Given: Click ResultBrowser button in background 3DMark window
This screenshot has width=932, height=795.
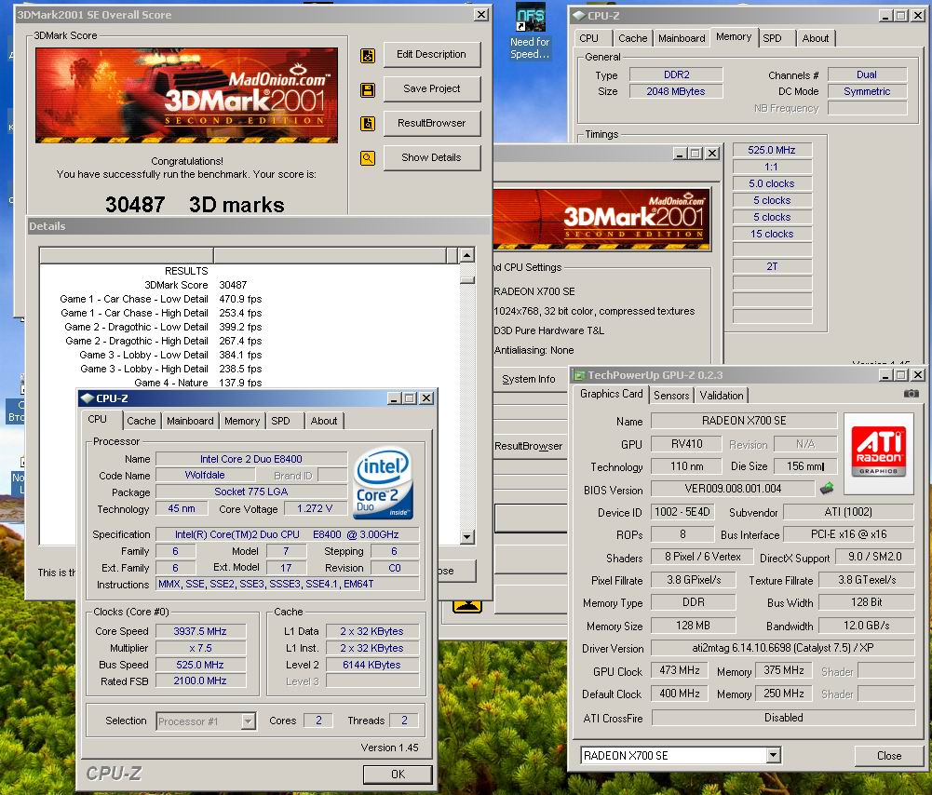Looking at the screenshot, I should pyautogui.click(x=529, y=446).
